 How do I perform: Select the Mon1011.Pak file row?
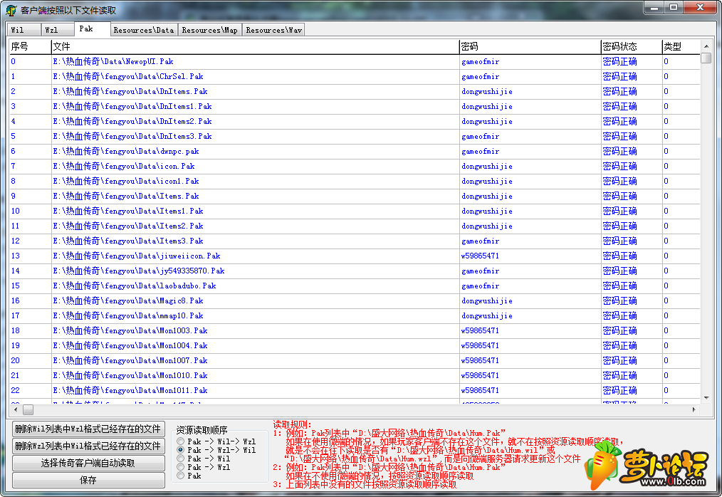[x=355, y=391]
